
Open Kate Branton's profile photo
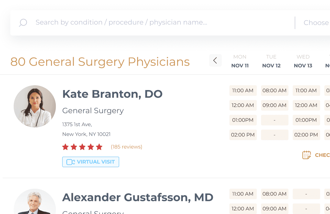tap(35, 106)
